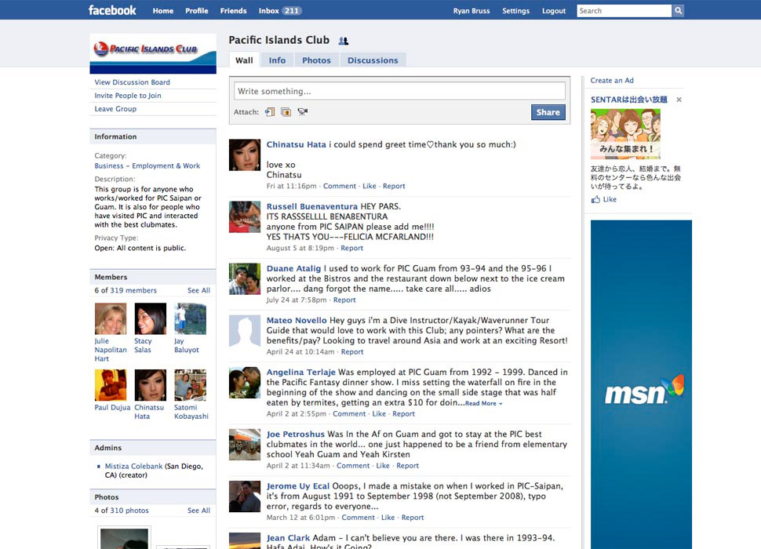Viewport: 761px width, 549px height.
Task: Open Duane Atalig's avatar picture
Action: tap(245, 279)
